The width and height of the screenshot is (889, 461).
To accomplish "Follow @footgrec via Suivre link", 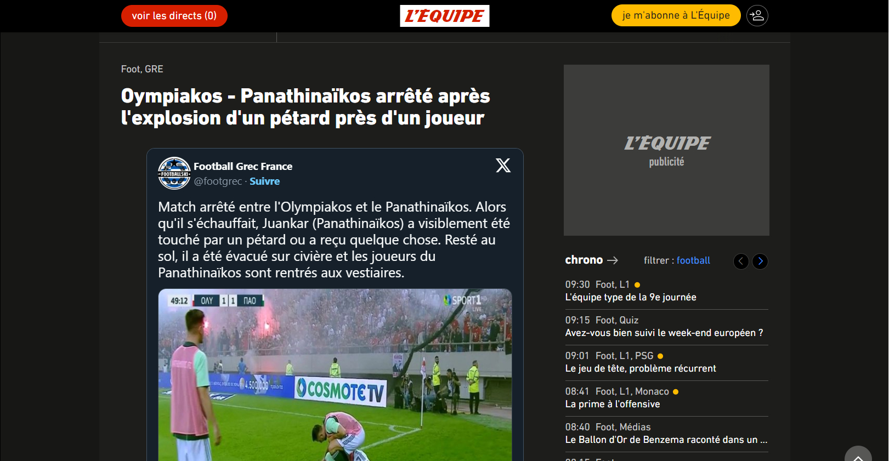I will (264, 181).
